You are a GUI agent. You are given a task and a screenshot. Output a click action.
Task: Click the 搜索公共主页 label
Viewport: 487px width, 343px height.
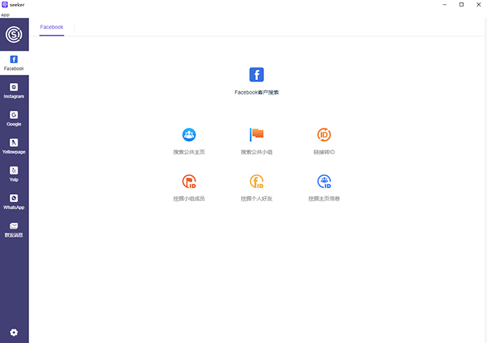pyautogui.click(x=189, y=152)
